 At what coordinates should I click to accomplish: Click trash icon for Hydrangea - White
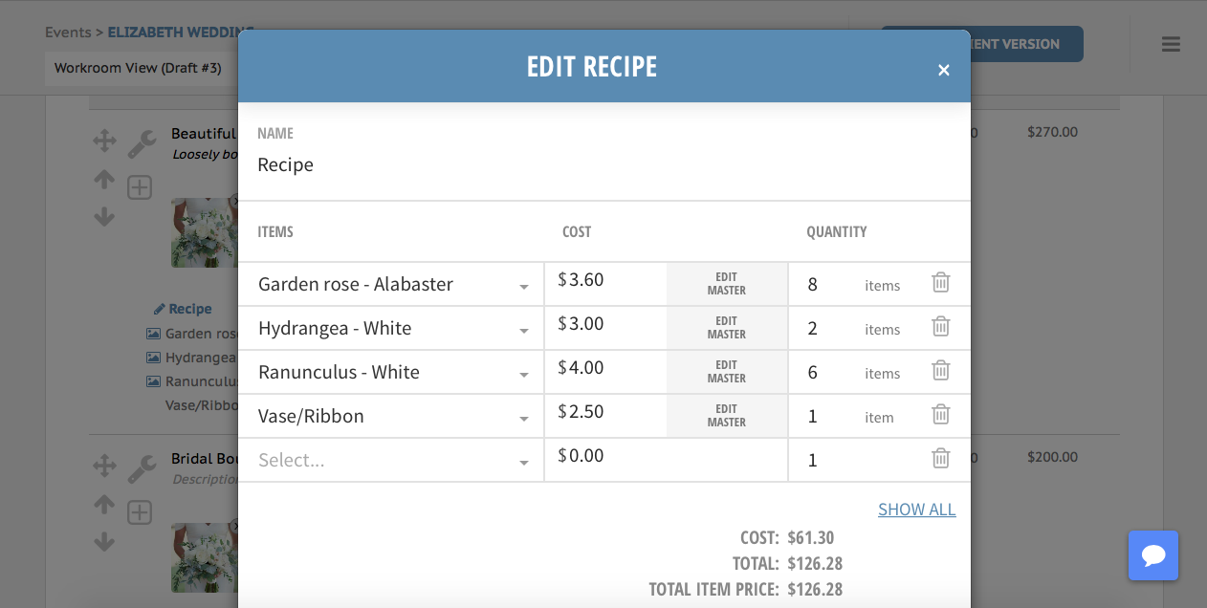click(941, 327)
